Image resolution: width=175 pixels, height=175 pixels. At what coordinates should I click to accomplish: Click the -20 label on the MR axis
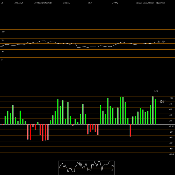click(x=171, y=132)
